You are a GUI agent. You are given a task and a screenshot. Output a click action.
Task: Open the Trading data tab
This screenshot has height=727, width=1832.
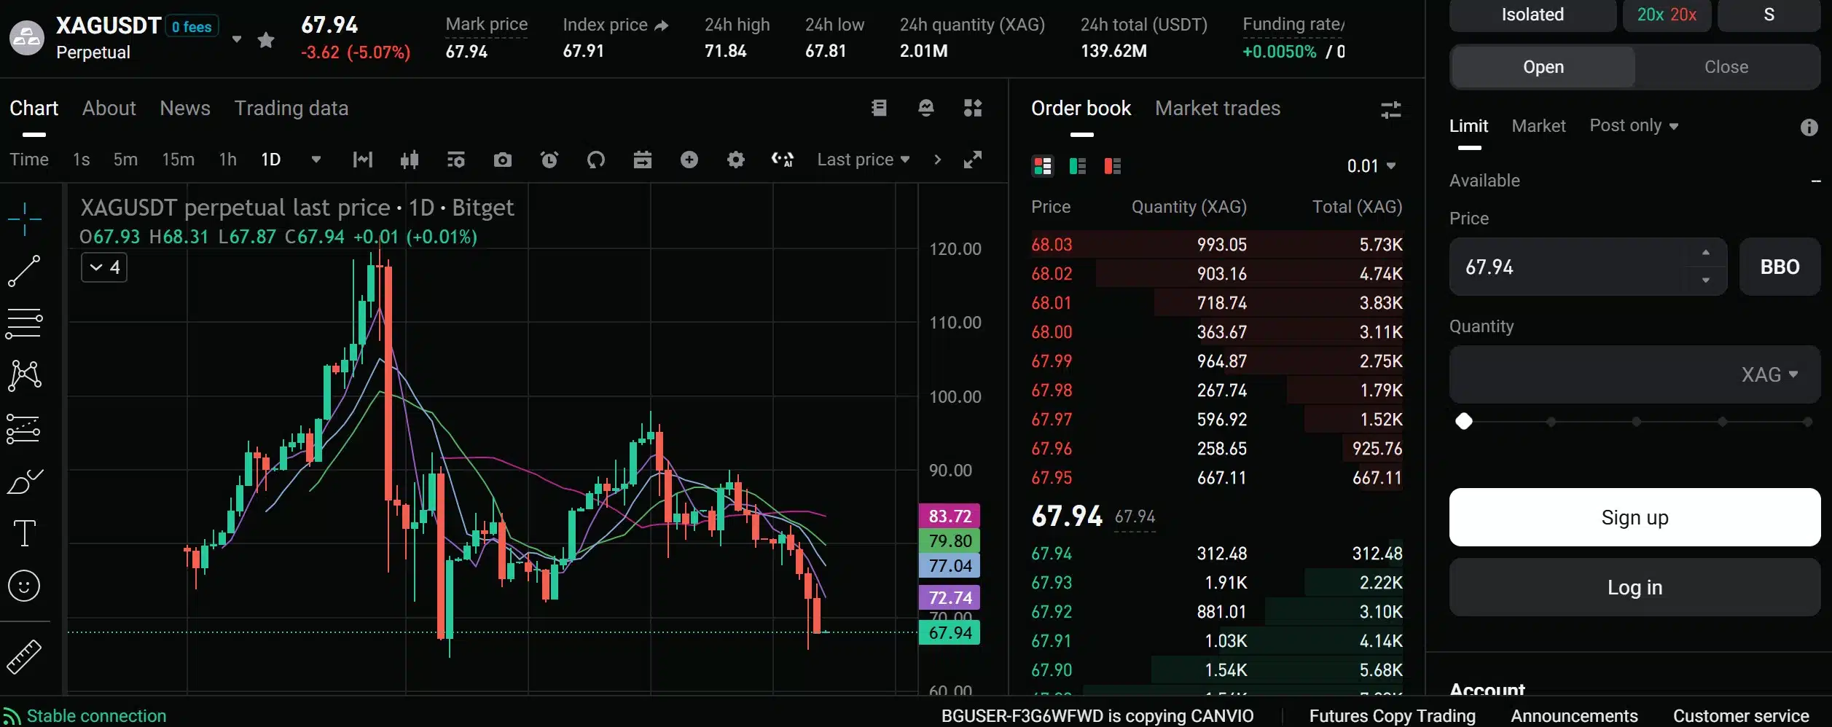[x=291, y=109]
